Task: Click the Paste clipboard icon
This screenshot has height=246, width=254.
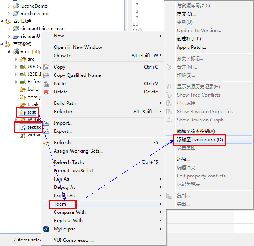Action: [x=46, y=84]
